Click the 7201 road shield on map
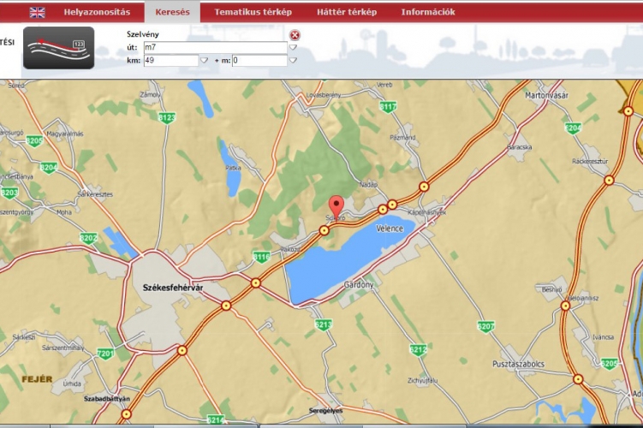This screenshot has height=428, width=643. tap(104, 354)
